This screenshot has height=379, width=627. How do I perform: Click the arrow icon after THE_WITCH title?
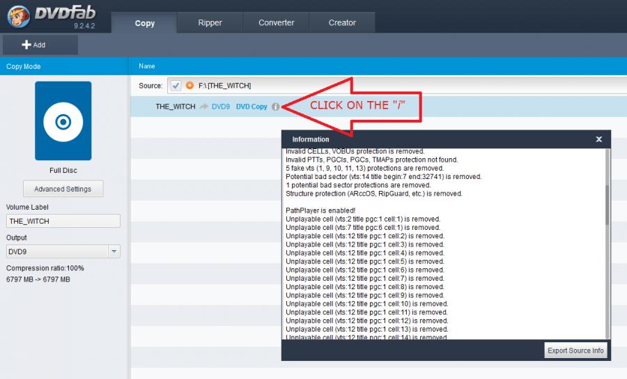[x=204, y=107]
